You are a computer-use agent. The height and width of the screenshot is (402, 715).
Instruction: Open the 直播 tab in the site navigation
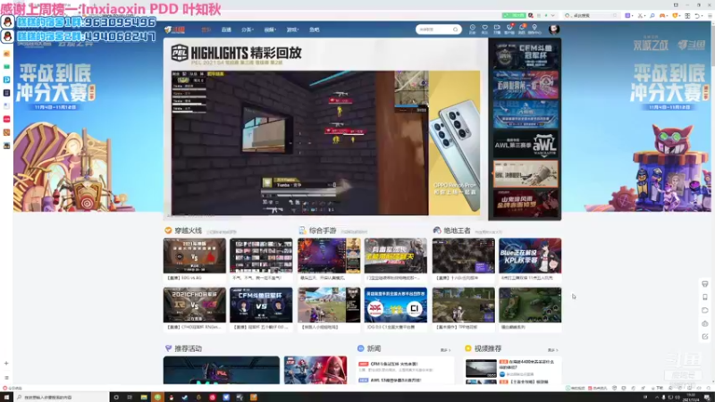226,29
